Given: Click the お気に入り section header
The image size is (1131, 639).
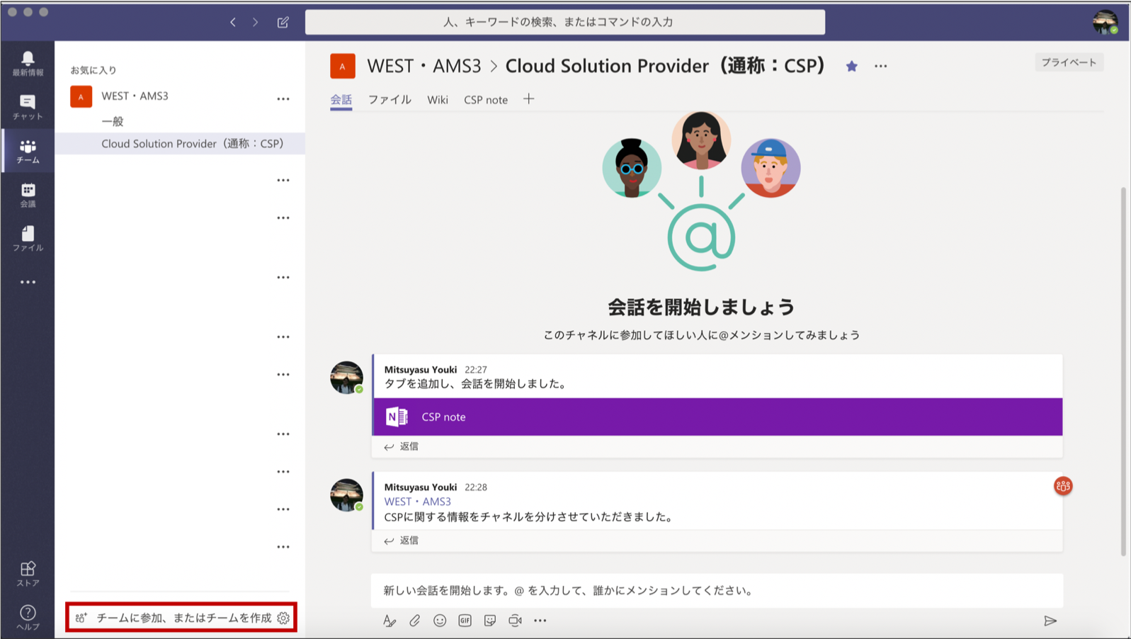Looking at the screenshot, I should (x=93, y=70).
